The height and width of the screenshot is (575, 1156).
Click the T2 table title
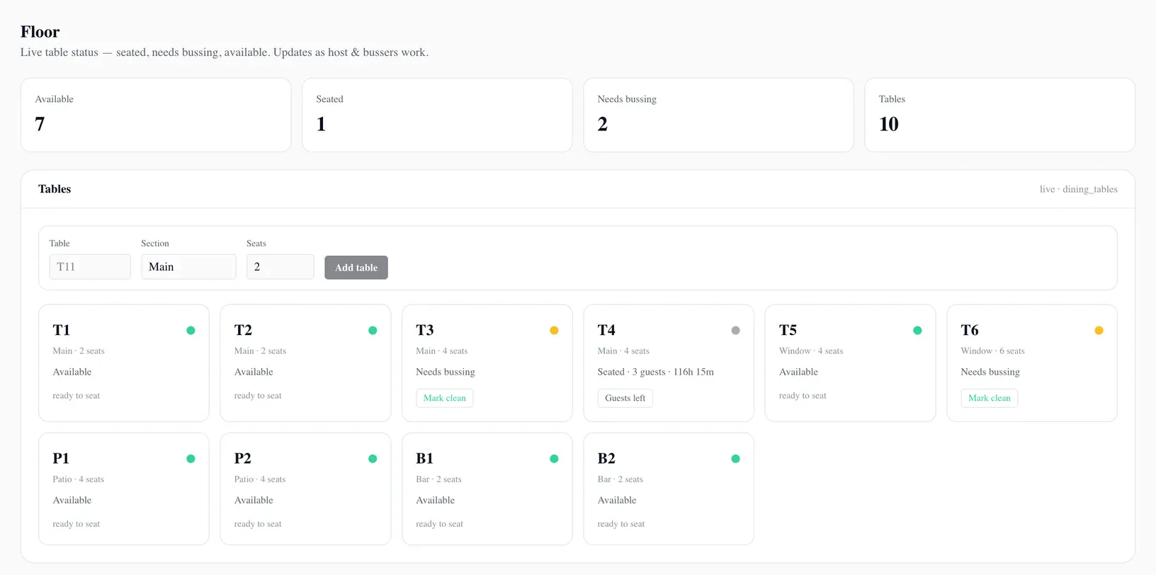(x=243, y=331)
